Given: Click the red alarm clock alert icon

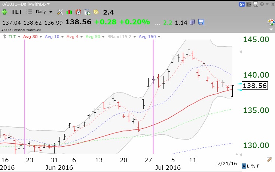Looking at the screenshot, I should point(78,12).
